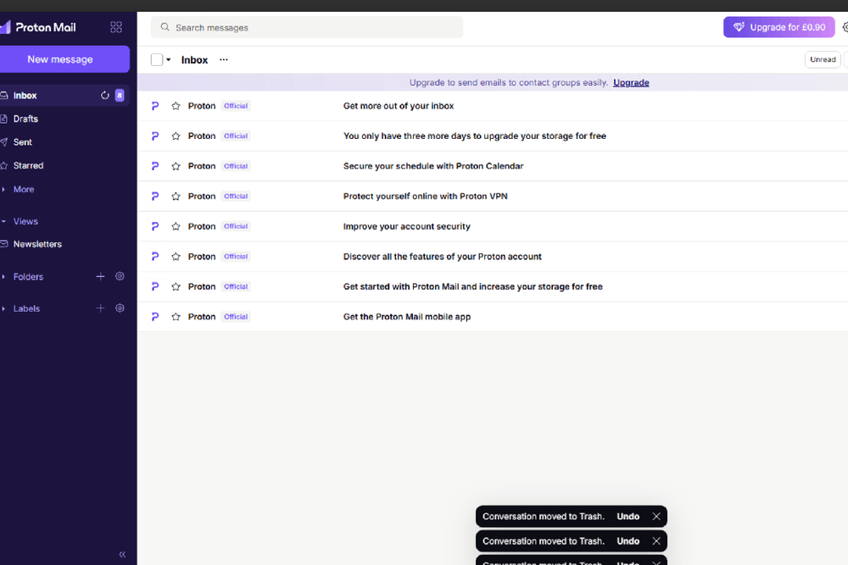
Task: Open the Starred folder
Action: coord(65,165)
